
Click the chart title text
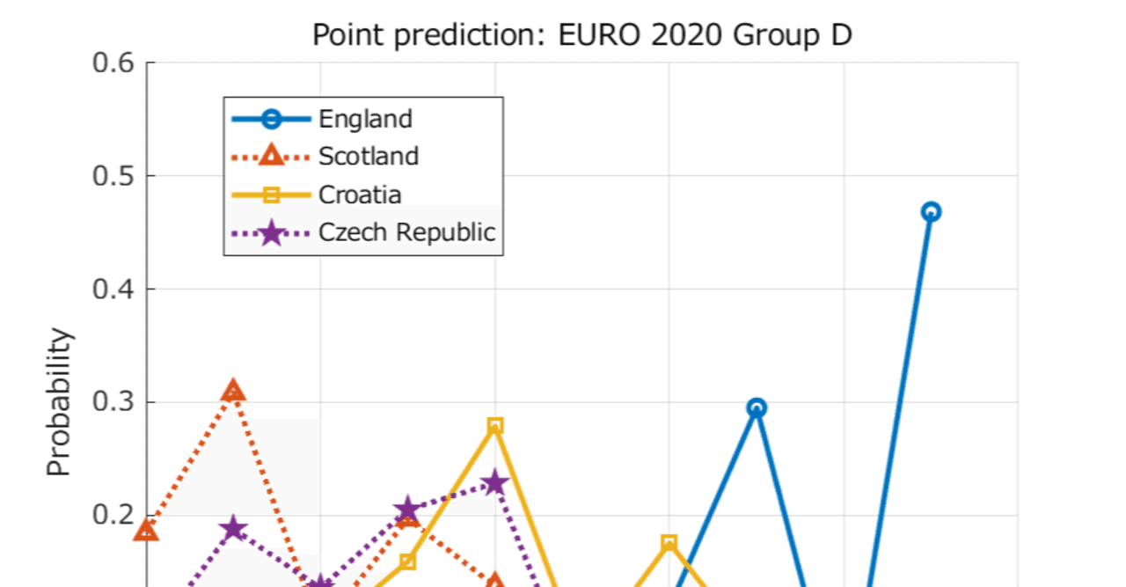(582, 35)
